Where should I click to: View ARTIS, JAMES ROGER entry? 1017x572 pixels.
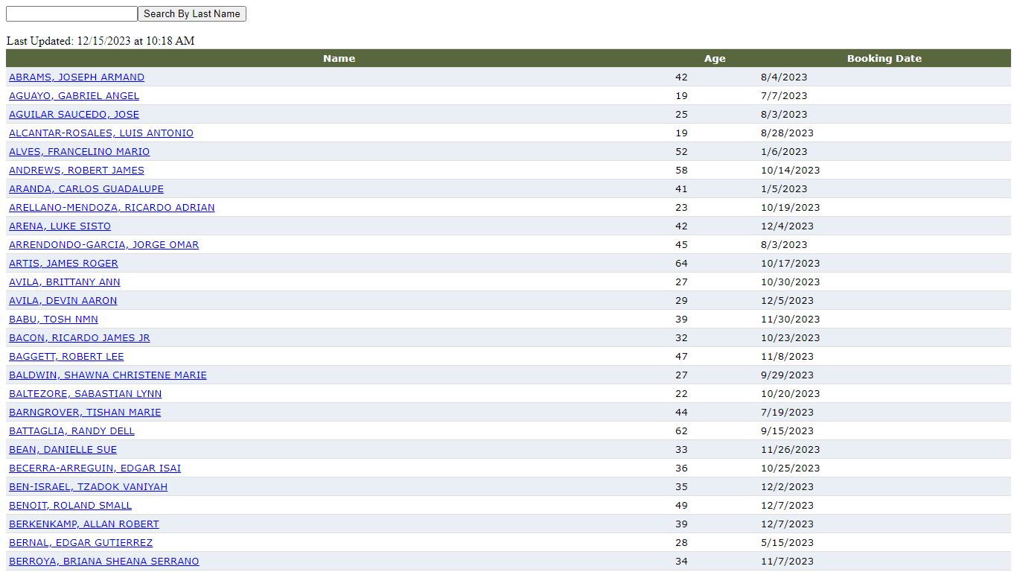coord(63,264)
